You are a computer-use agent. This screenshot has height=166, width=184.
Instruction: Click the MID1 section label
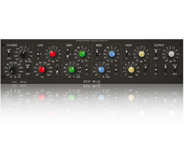coord(69,45)
